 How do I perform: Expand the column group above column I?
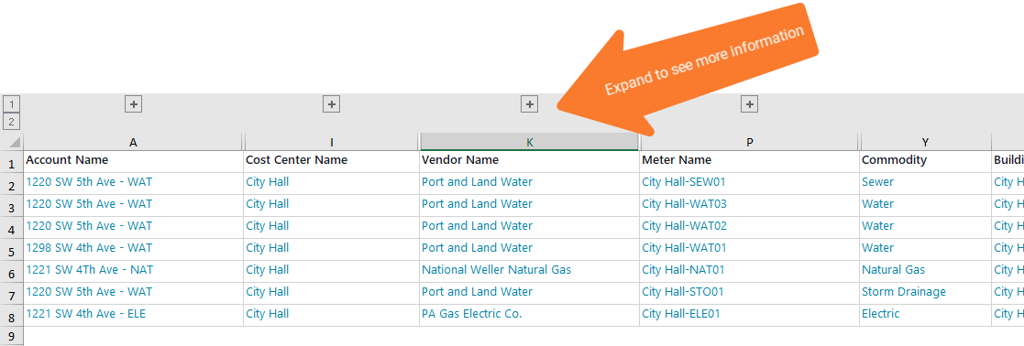pos(331,103)
